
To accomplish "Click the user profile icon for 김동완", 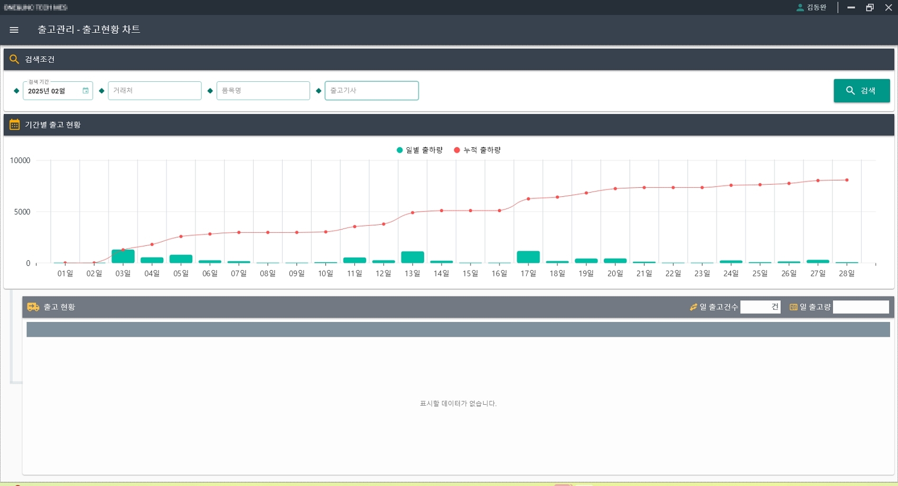I will [800, 7].
